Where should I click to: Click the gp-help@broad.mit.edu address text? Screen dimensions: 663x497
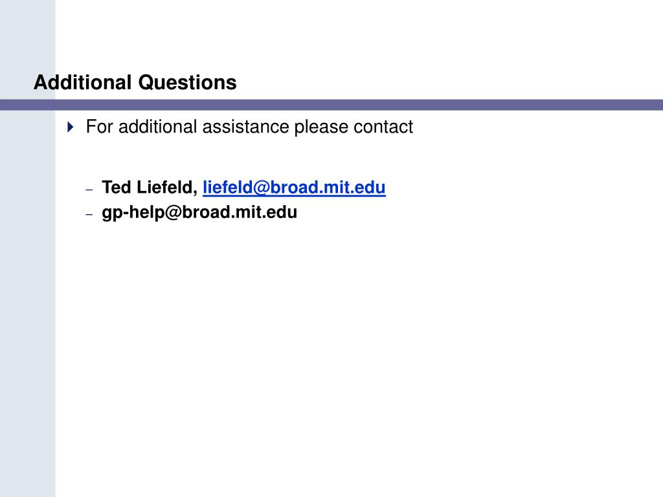[x=199, y=212]
